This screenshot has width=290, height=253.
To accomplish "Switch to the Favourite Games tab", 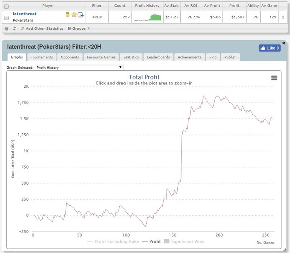I will [101, 57].
